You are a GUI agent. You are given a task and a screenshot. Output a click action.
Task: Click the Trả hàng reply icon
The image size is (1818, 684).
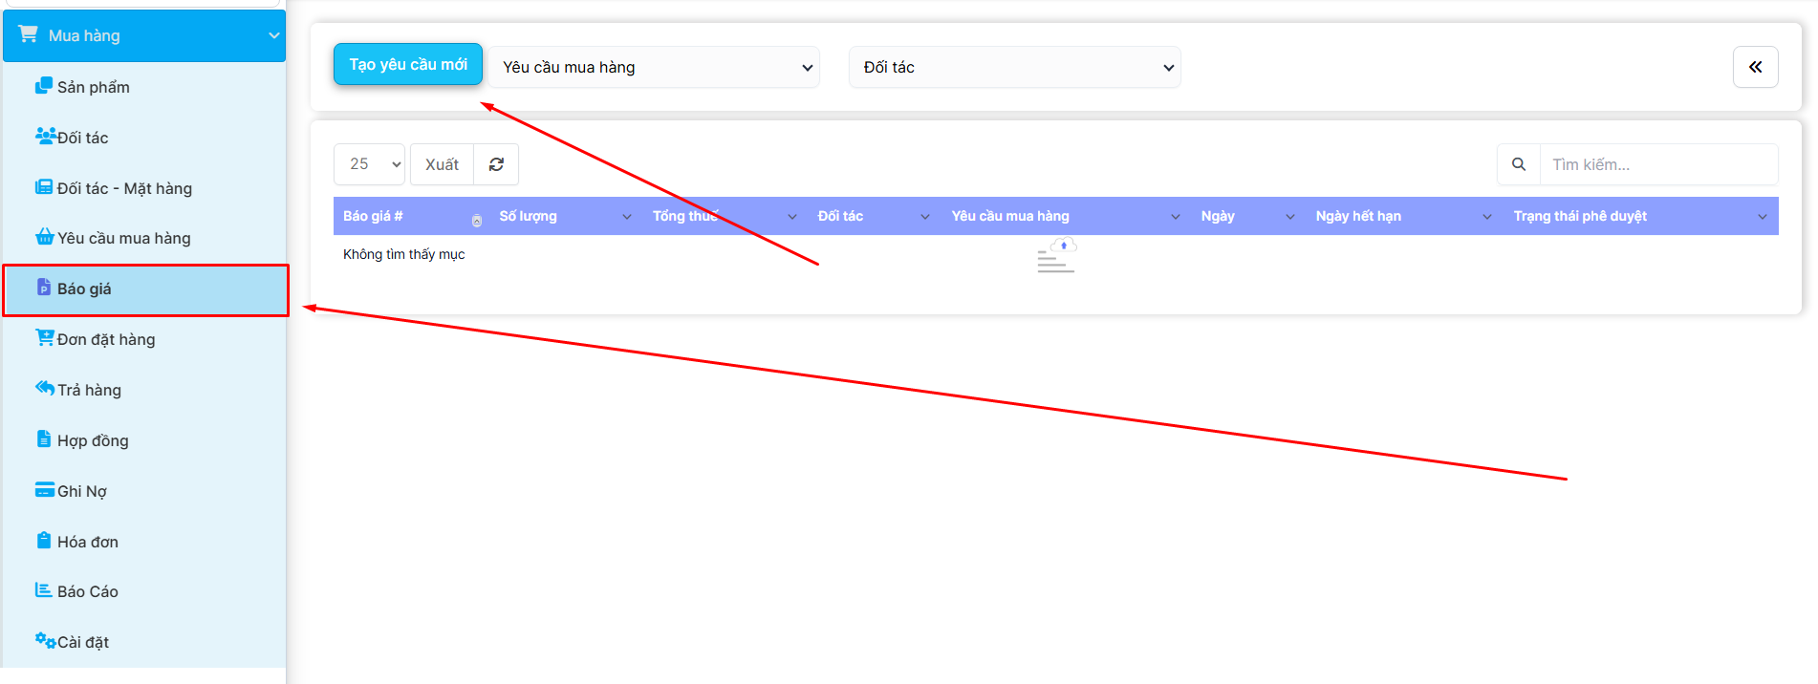click(x=45, y=388)
